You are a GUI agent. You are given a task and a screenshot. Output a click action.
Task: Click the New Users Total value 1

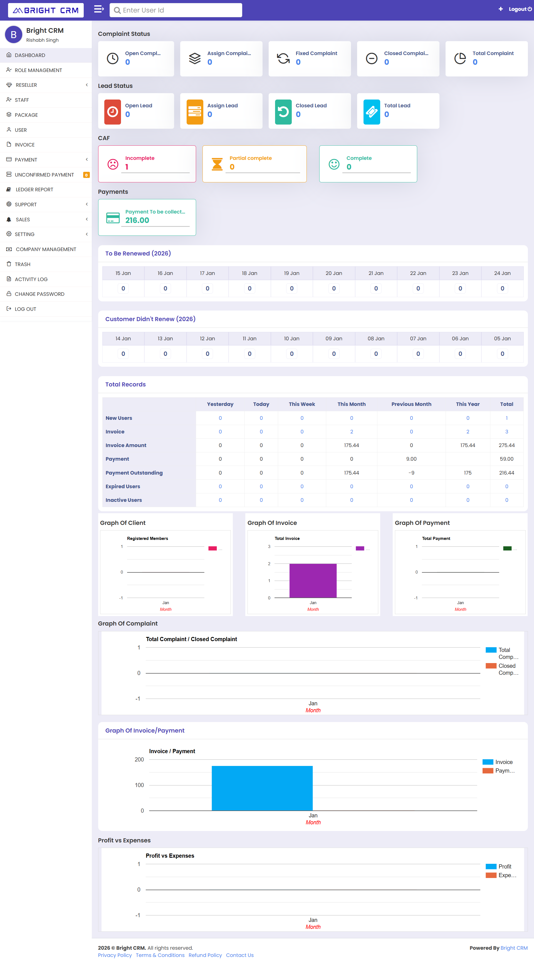click(x=506, y=418)
